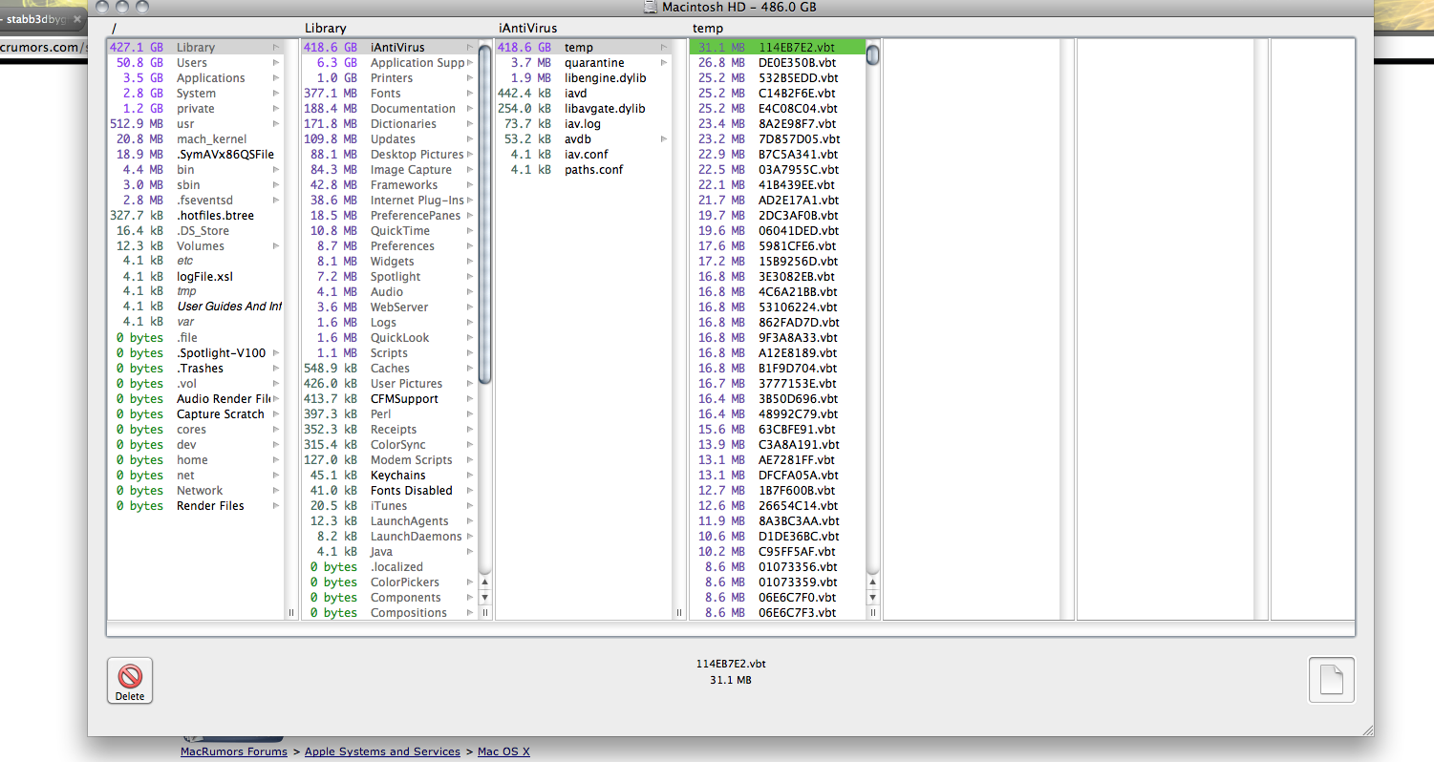The height and width of the screenshot is (762, 1434).
Task: Select the DE0E350B.vbt file
Action: pos(778,62)
